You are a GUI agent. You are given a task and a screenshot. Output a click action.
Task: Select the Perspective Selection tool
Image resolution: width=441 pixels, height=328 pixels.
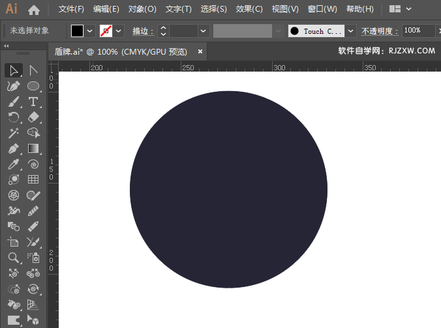point(33,320)
